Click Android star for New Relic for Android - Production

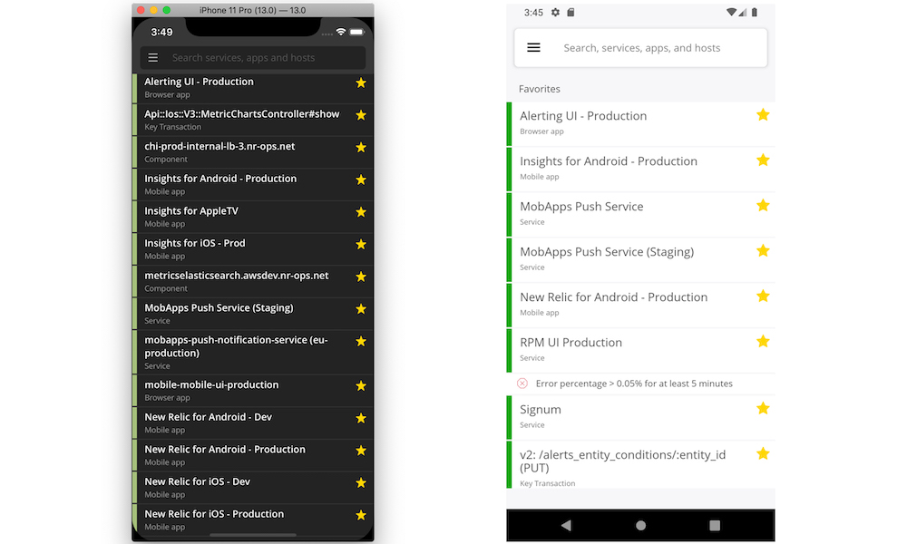(x=763, y=296)
